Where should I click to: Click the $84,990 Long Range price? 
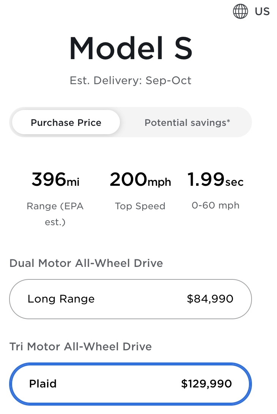tap(210, 299)
